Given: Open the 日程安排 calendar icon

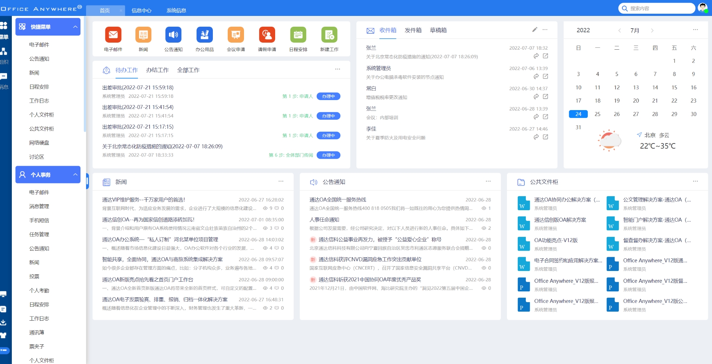Looking at the screenshot, I should point(298,35).
